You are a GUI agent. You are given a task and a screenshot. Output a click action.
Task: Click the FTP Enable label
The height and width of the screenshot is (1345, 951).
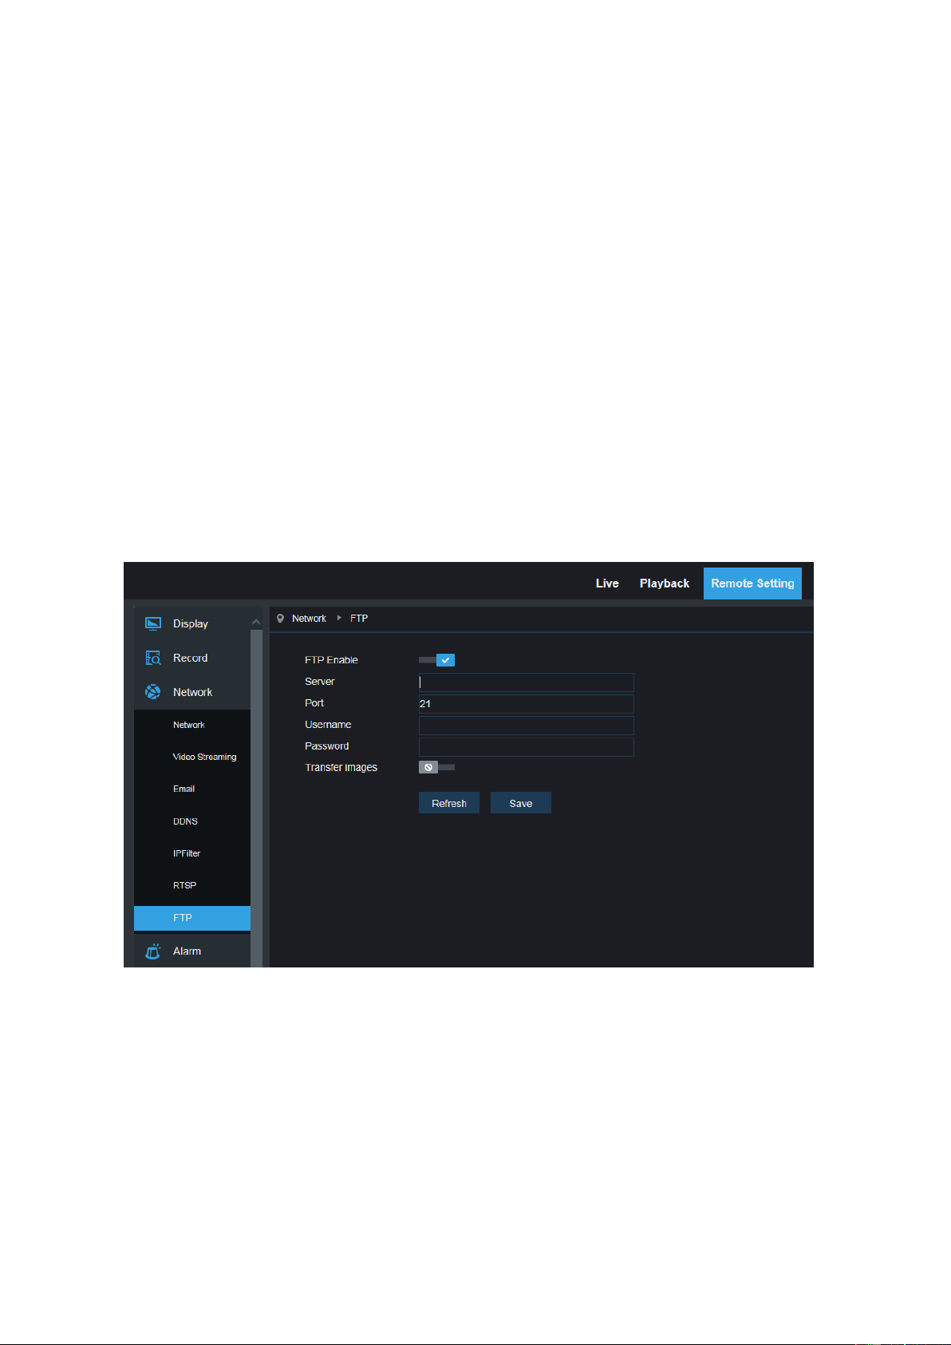(331, 660)
